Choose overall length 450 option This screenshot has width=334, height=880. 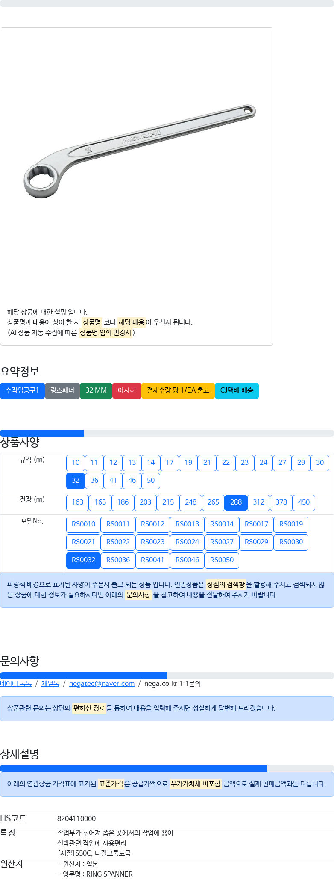[304, 502]
